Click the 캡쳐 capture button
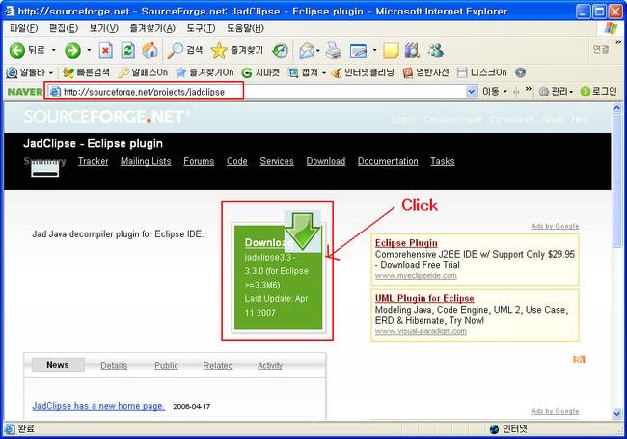The width and height of the screenshot is (627, 439). (304, 72)
